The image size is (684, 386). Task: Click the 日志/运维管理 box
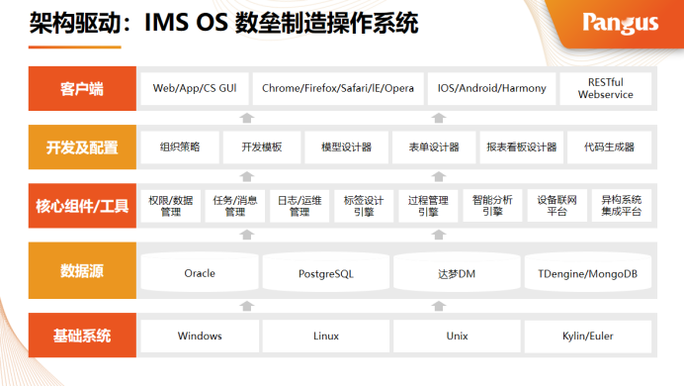pos(299,206)
